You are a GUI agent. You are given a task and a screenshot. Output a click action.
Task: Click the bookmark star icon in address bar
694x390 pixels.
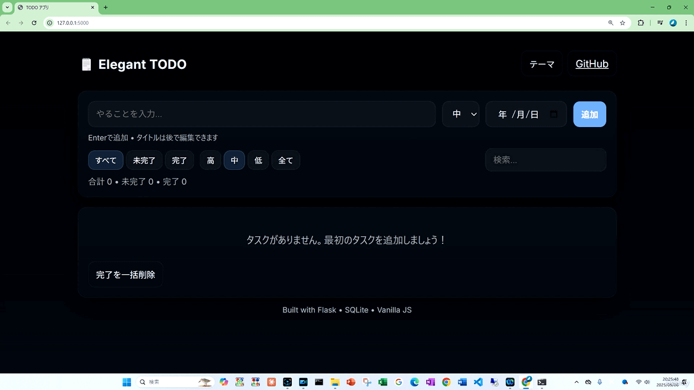tap(622, 23)
